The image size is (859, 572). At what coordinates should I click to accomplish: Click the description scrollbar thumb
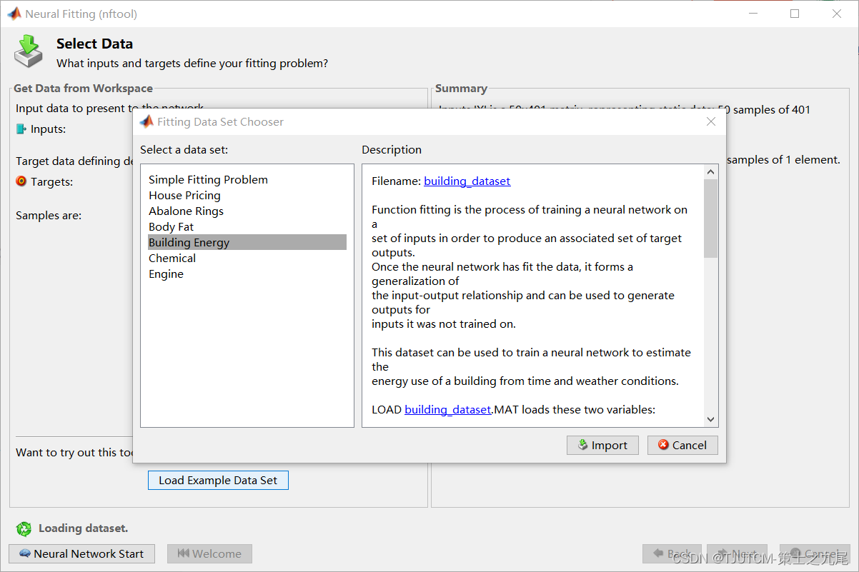[x=710, y=218]
